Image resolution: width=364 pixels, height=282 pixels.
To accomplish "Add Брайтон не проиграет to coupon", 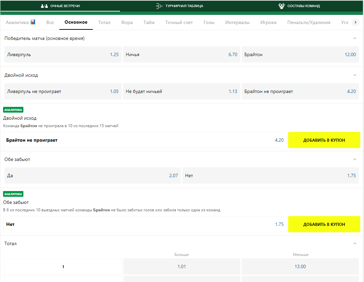I will pos(324,140).
